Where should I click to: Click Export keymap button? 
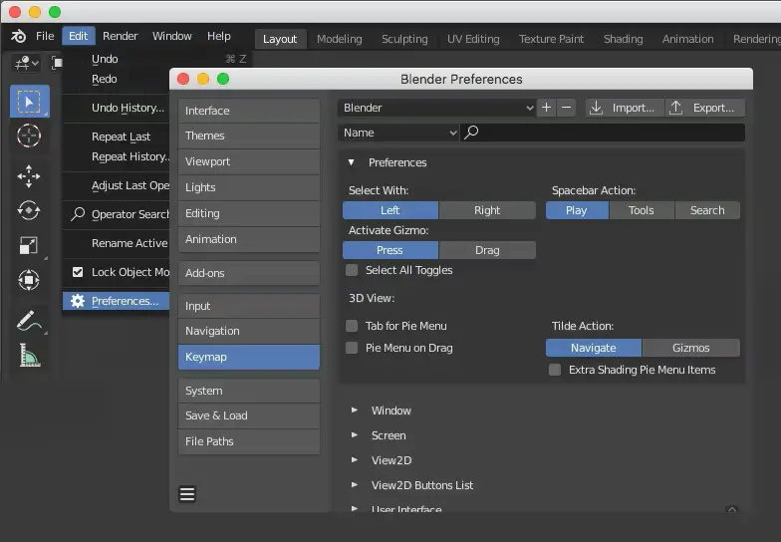[705, 108]
